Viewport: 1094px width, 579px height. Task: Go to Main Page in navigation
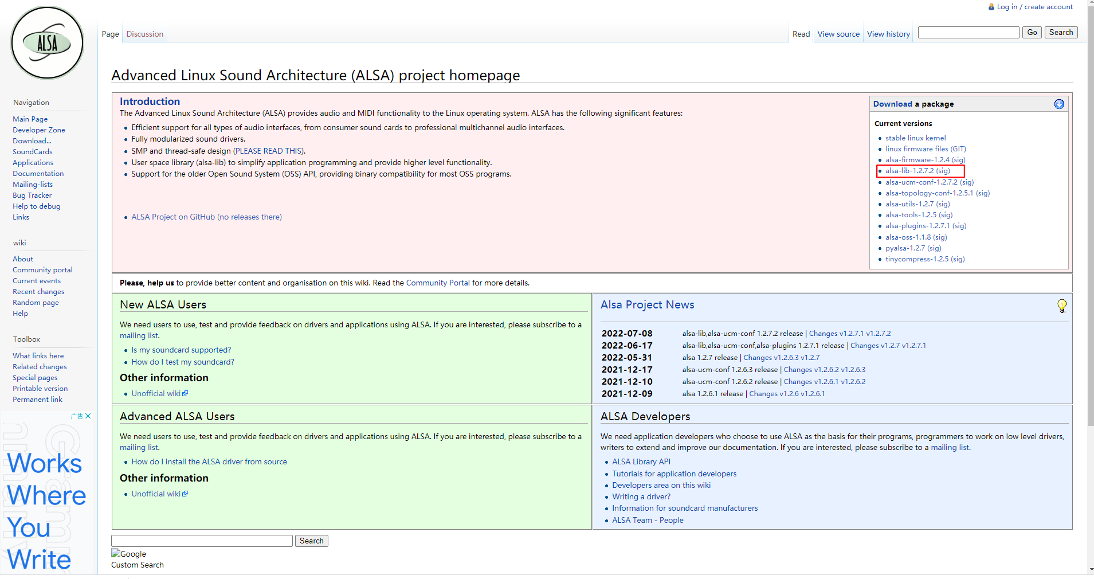coord(30,119)
